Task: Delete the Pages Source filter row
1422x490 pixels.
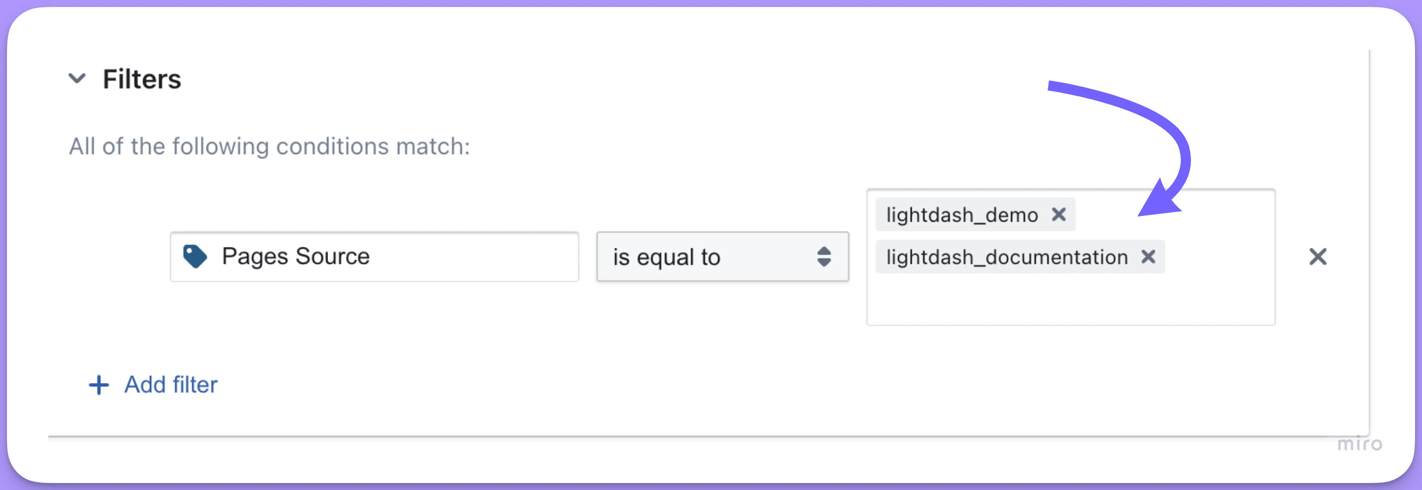Action: pos(1318,256)
